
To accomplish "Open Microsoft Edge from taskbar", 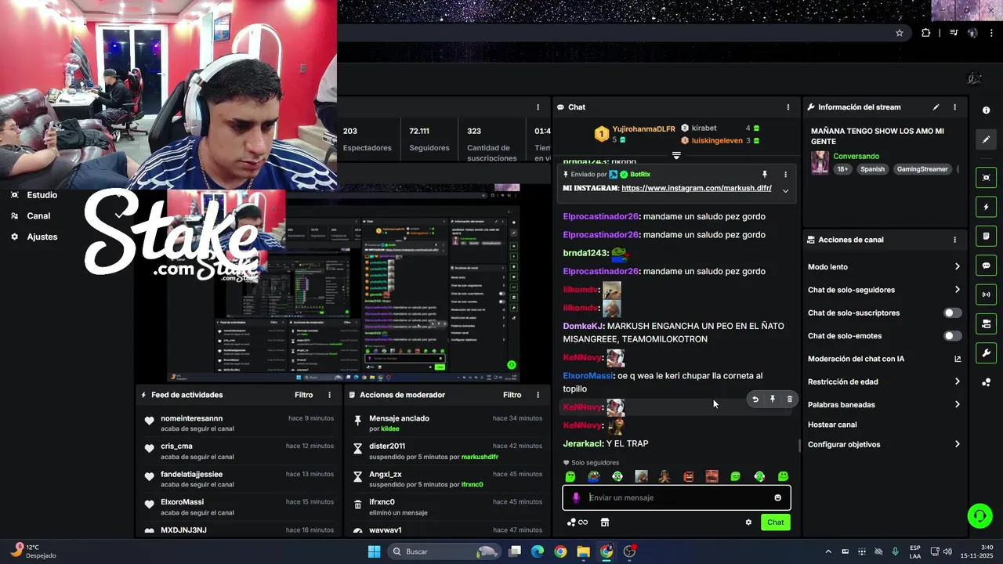I will [x=538, y=551].
